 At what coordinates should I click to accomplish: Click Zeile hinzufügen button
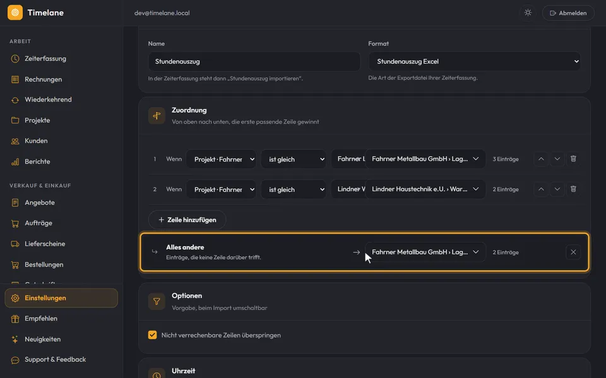tap(187, 220)
